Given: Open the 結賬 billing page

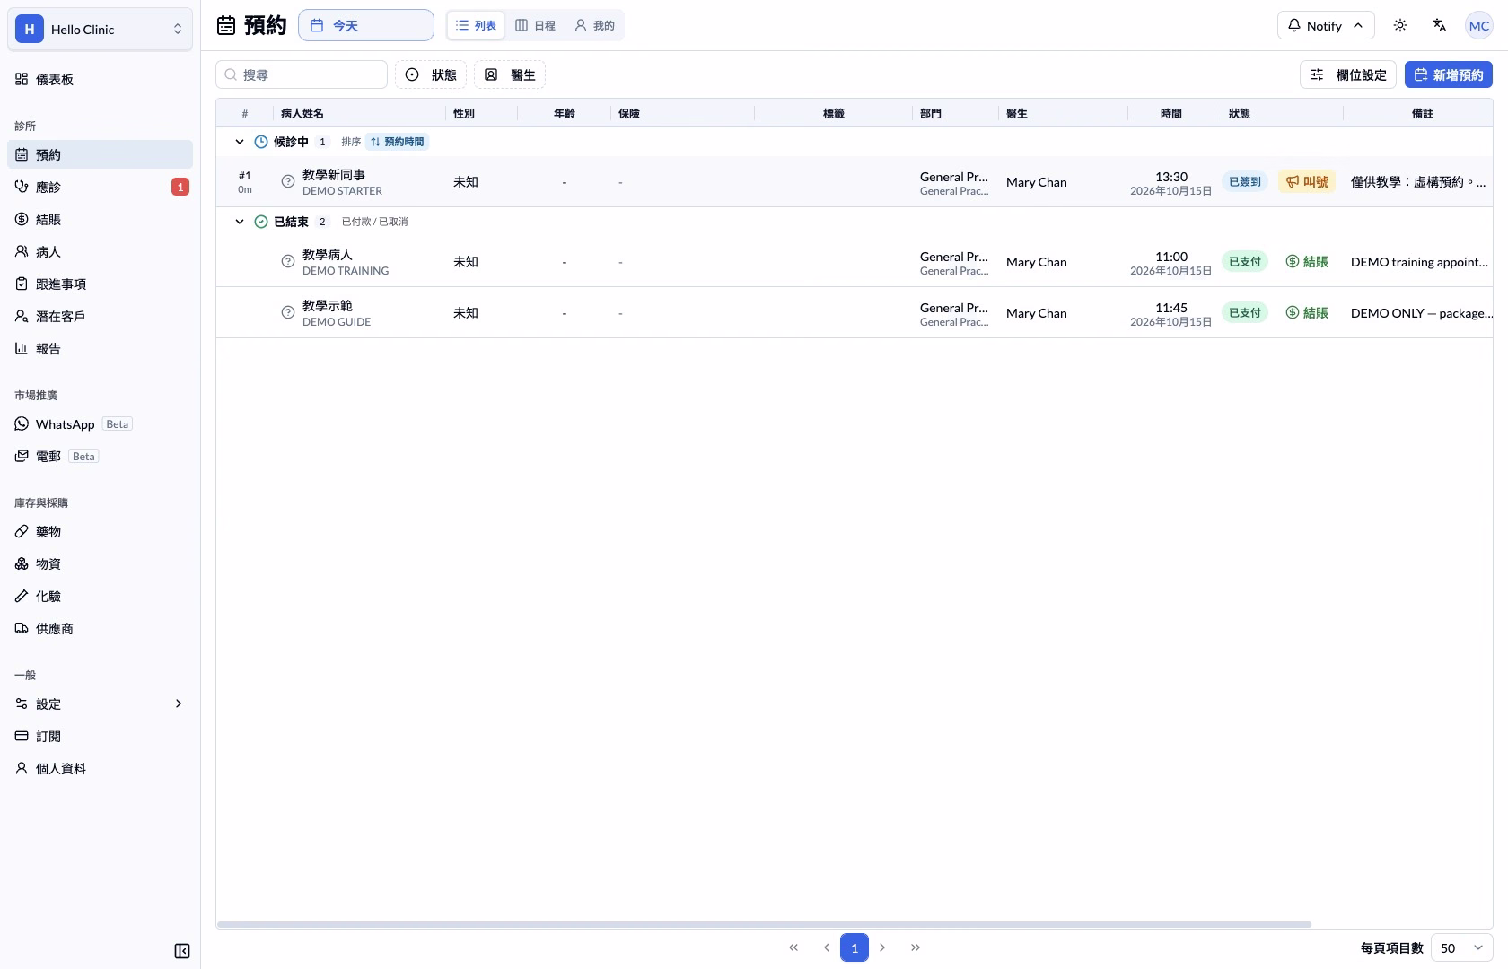Looking at the screenshot, I should point(100,219).
